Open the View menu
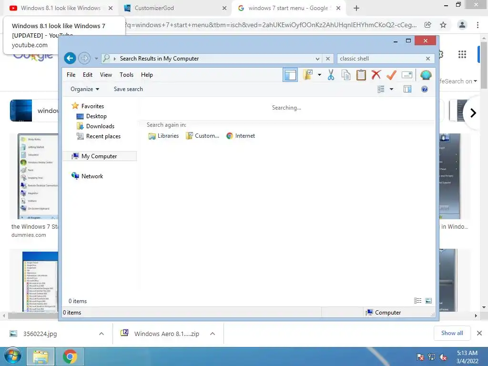 106,75
